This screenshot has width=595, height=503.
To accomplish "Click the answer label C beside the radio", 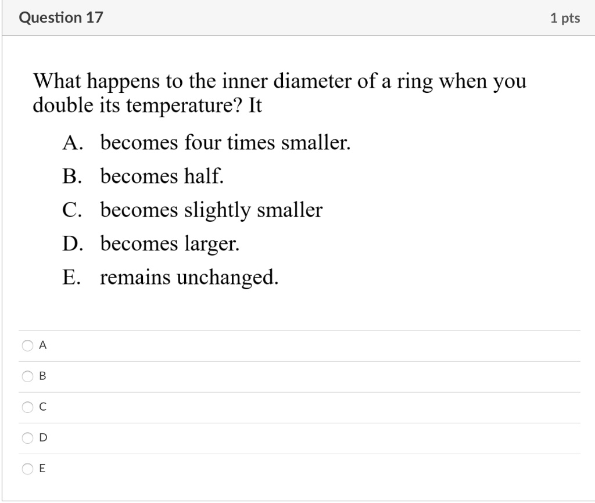I will point(43,407).
